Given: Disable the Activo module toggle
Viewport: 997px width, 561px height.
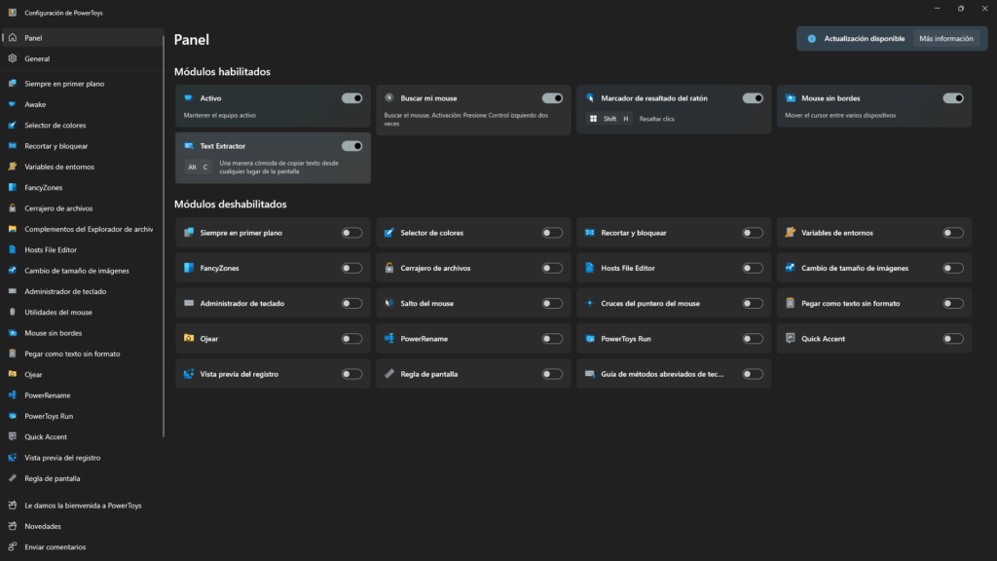Looking at the screenshot, I should pyautogui.click(x=351, y=98).
